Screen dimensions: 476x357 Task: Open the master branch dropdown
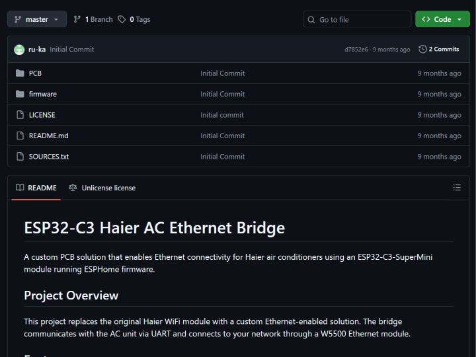(37, 19)
